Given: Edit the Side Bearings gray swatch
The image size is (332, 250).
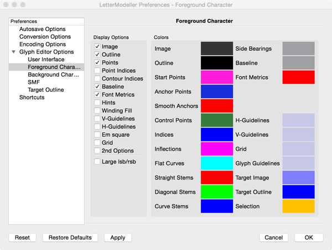Looking at the screenshot, I should [x=299, y=49].
